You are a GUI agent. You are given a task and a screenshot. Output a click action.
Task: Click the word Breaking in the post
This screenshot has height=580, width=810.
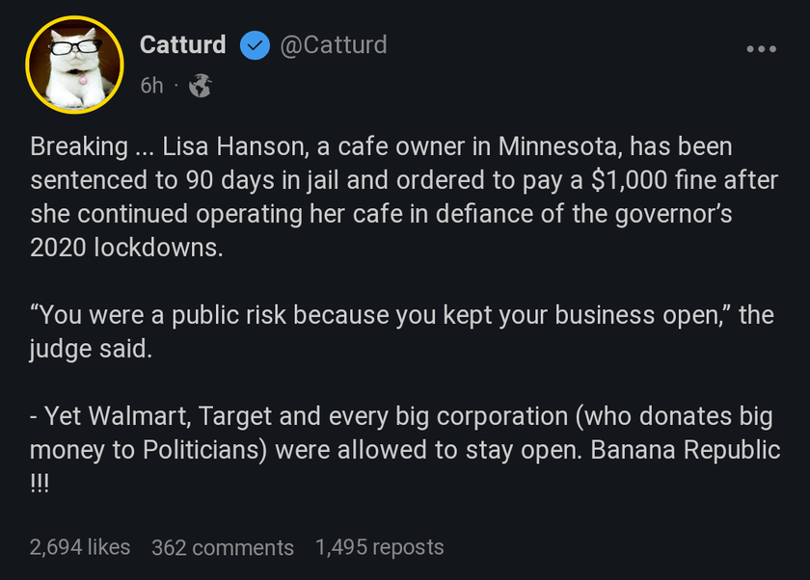coord(79,147)
